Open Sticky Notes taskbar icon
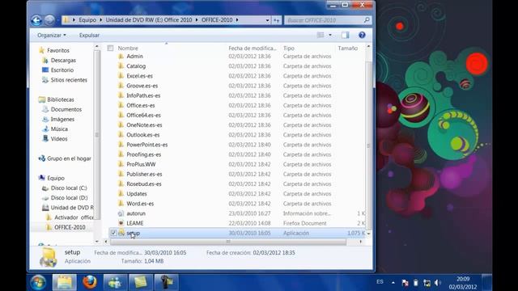The height and width of the screenshot is (291, 518). (x=140, y=282)
